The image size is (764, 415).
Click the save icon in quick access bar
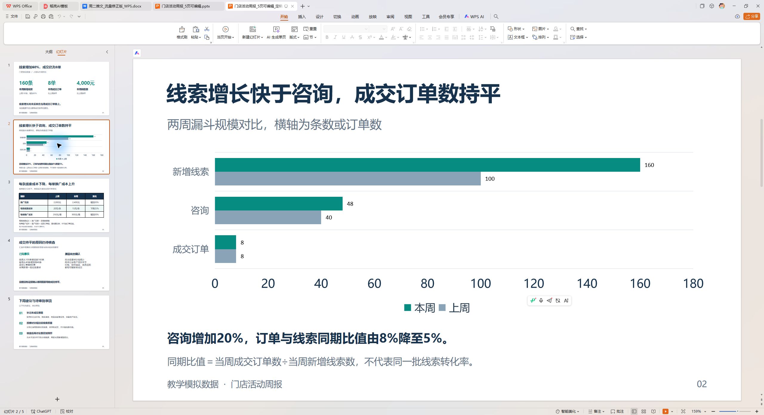tap(27, 16)
